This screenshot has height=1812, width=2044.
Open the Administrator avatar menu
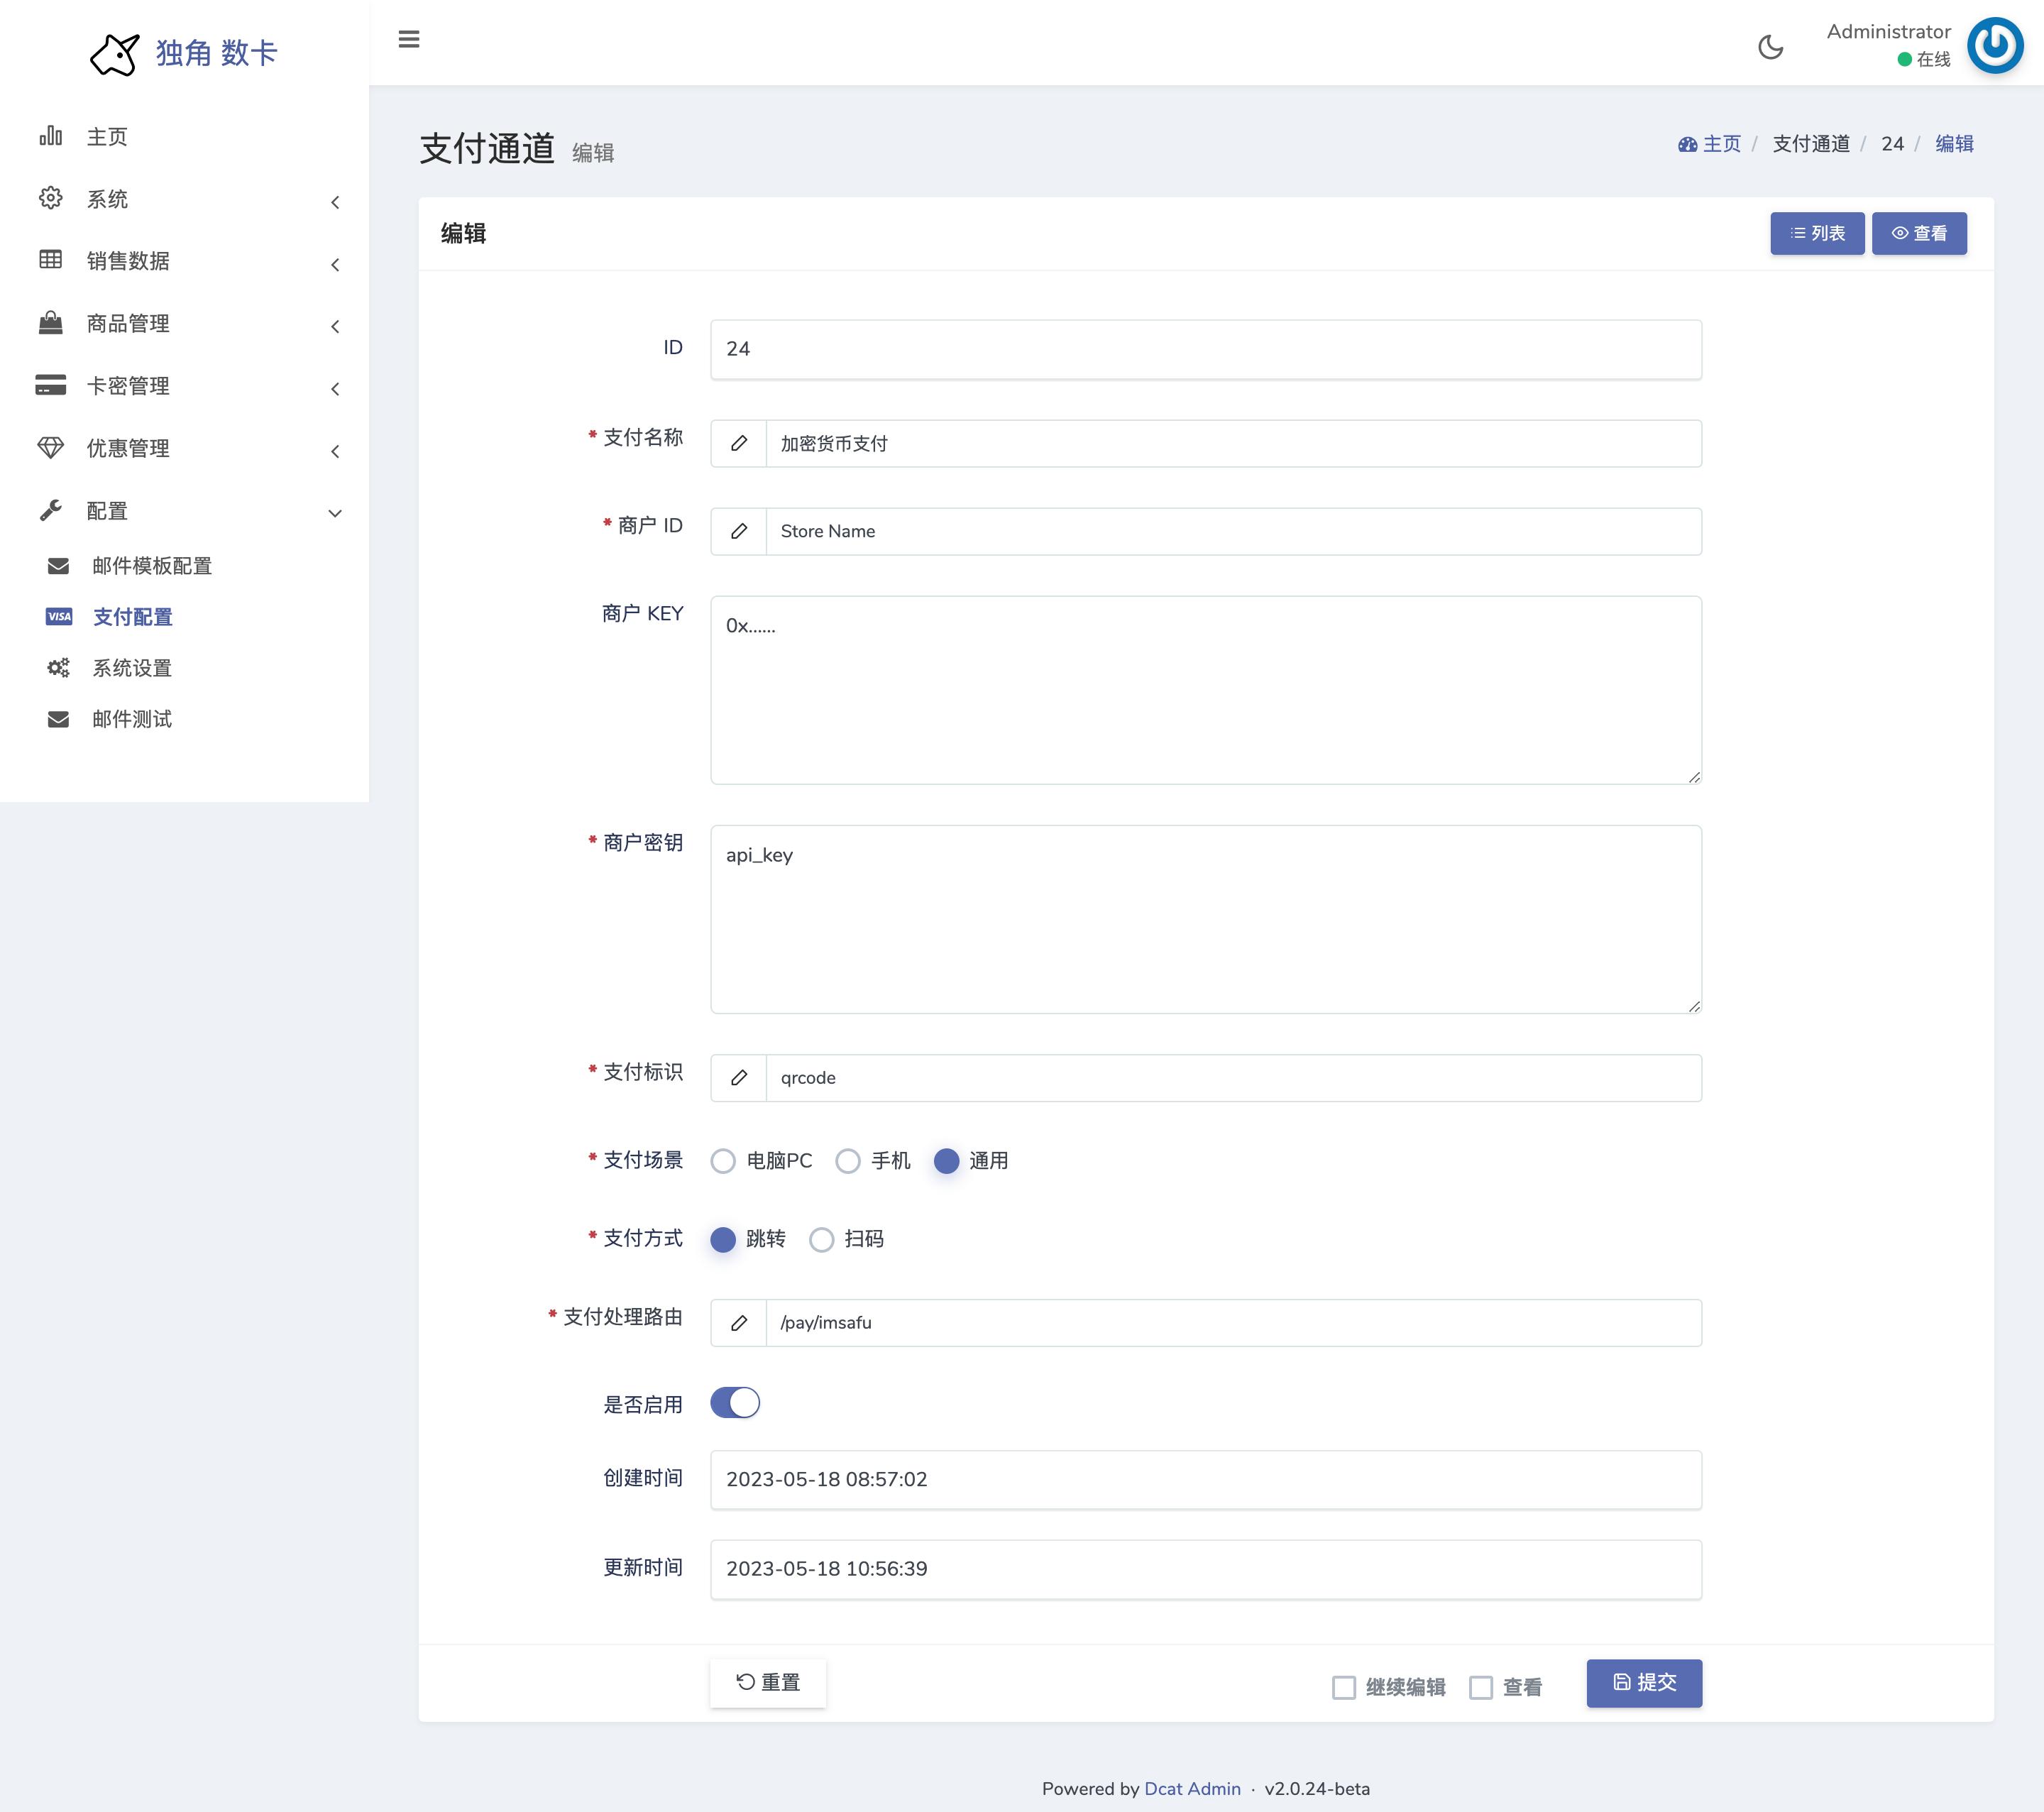tap(1994, 45)
